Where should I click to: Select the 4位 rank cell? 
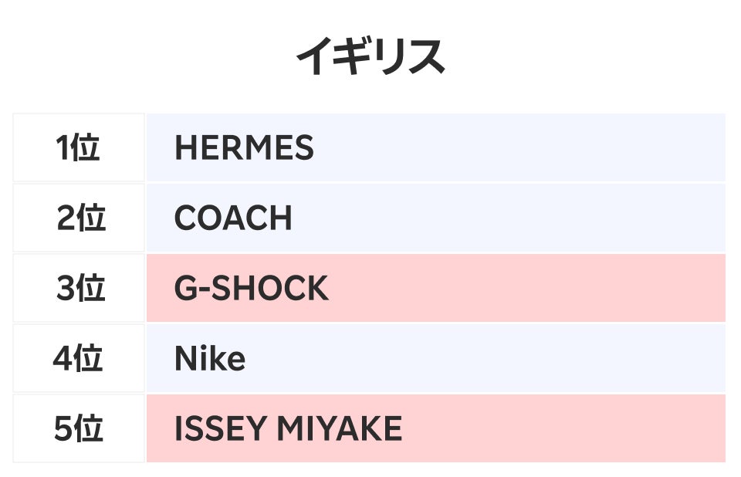[x=79, y=359]
